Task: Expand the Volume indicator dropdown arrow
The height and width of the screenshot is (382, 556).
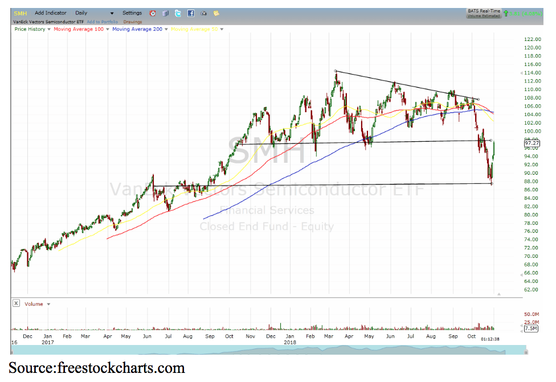Action: [x=48, y=304]
